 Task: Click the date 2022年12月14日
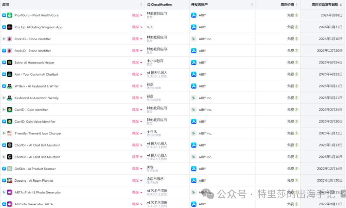(330, 169)
